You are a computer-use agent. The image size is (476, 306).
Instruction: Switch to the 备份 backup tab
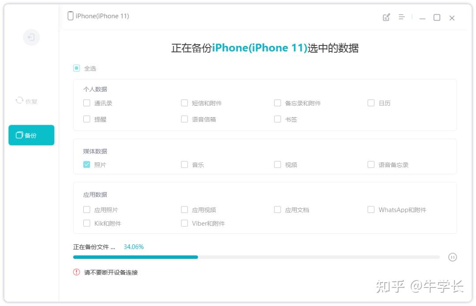31,135
